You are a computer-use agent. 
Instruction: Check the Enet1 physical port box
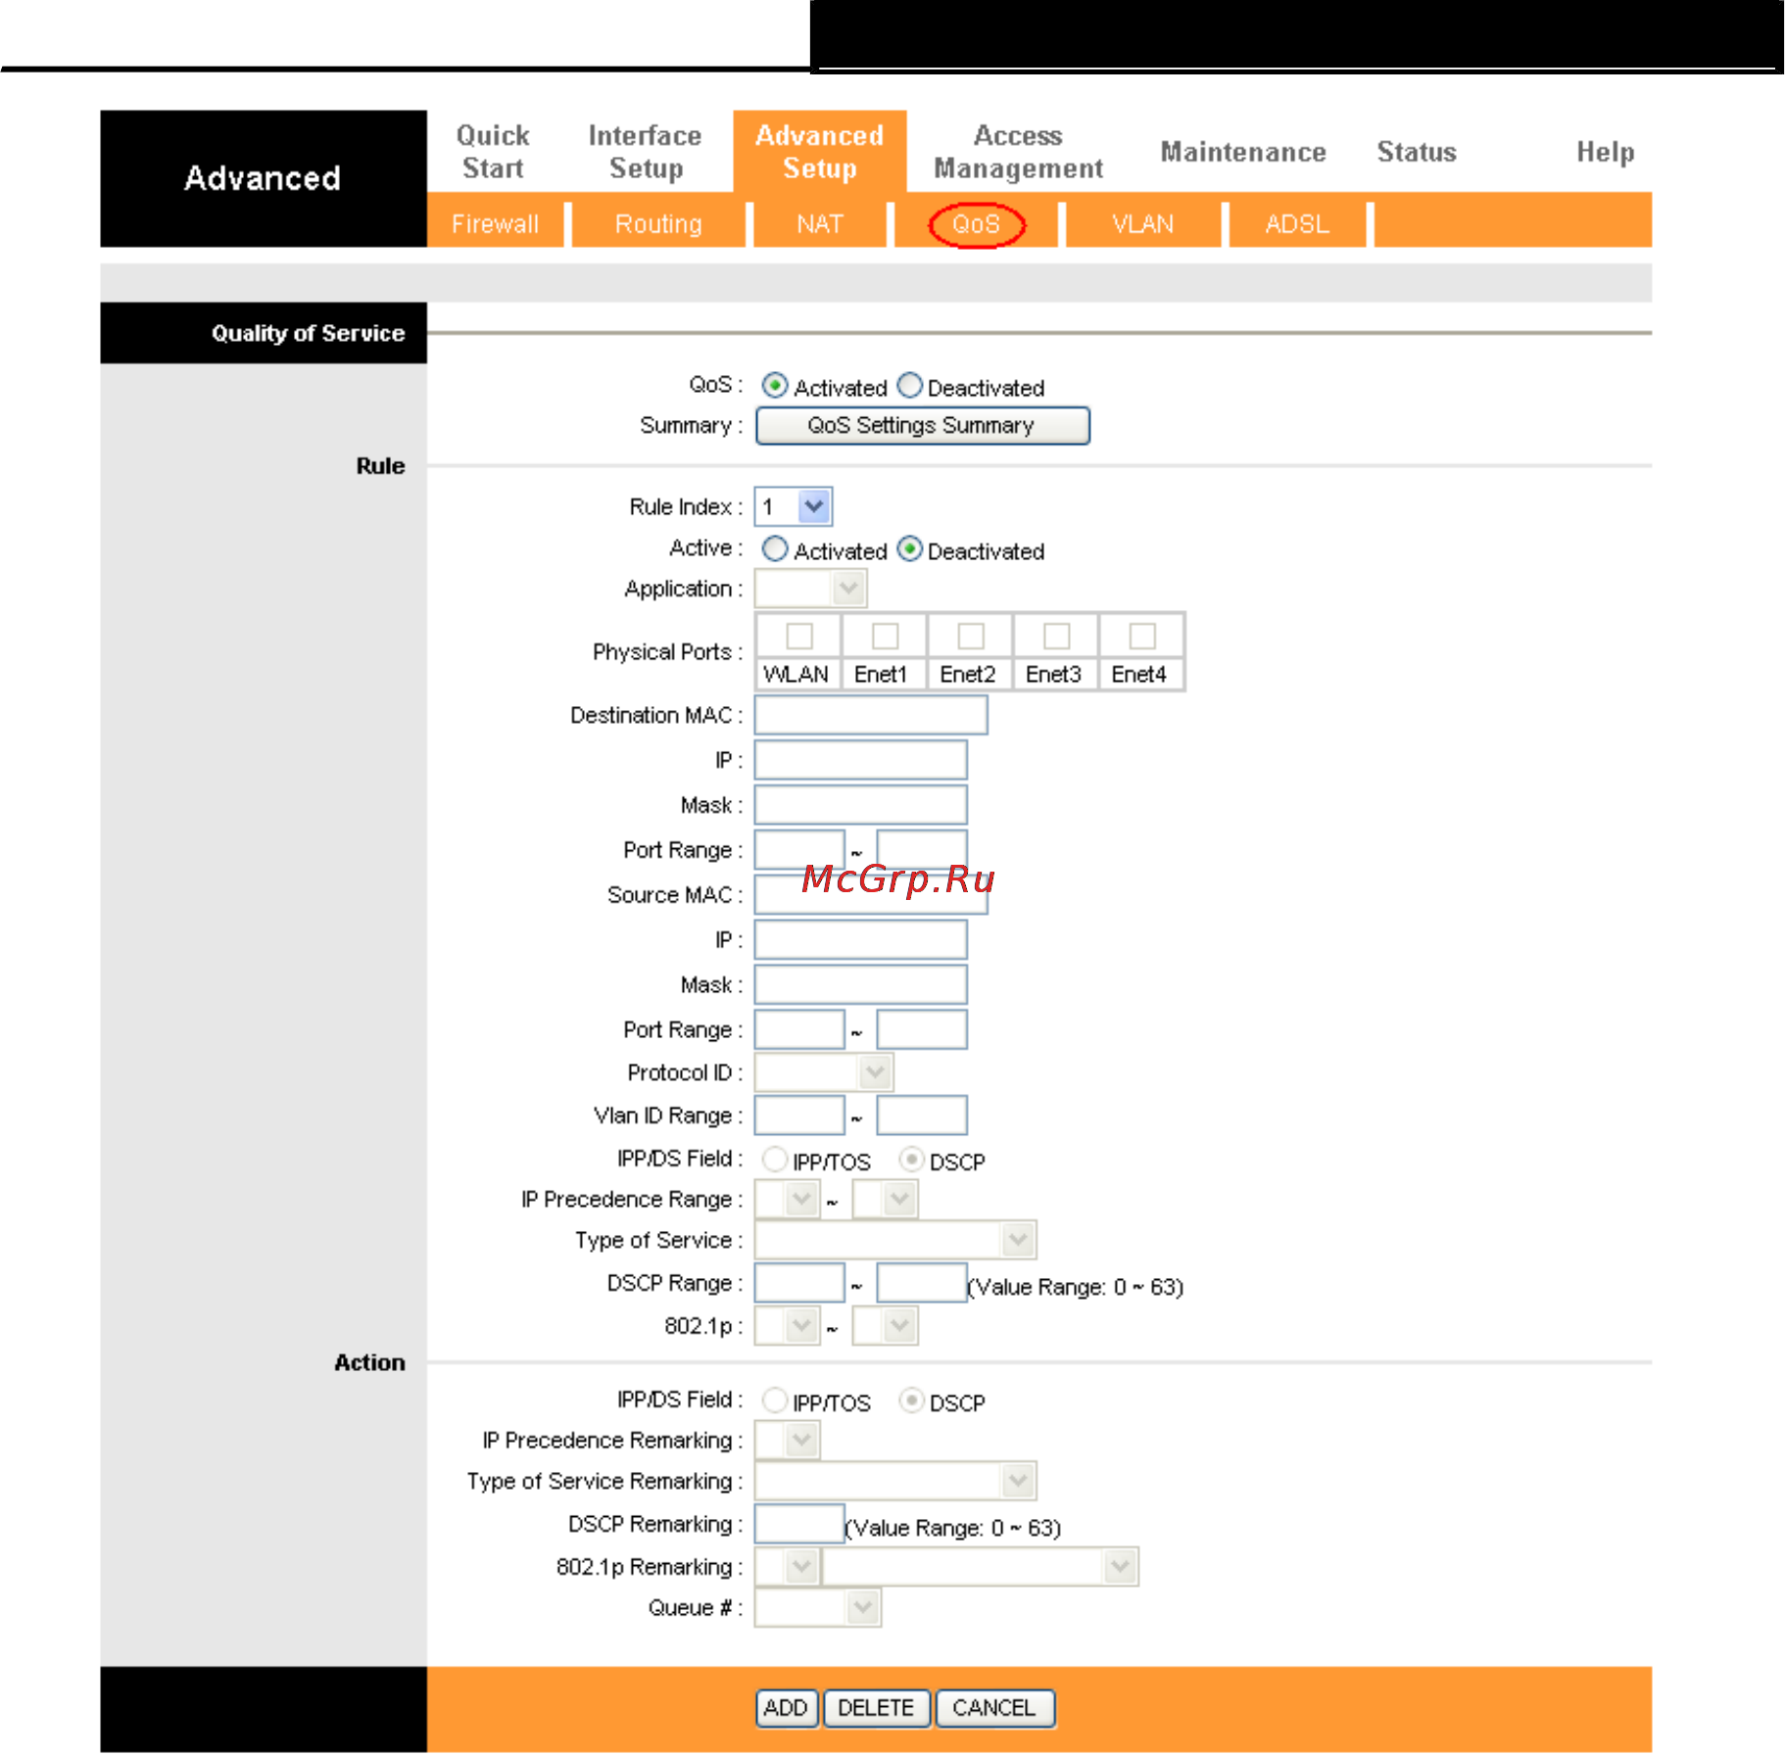click(x=885, y=636)
